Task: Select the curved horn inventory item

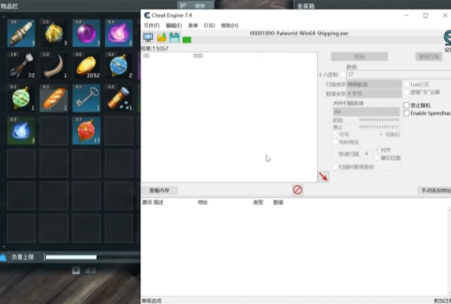Action: click(54, 66)
